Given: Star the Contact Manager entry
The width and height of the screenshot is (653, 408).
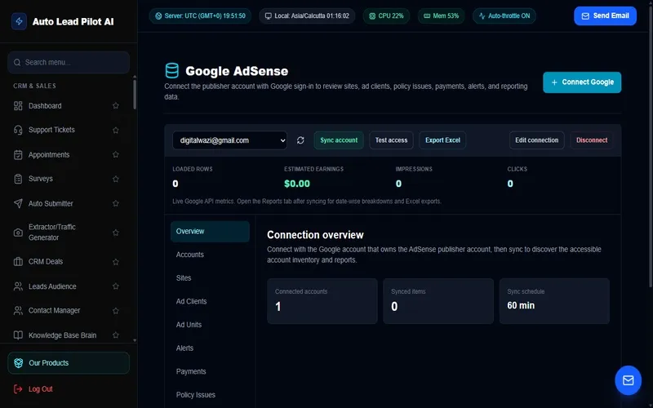Looking at the screenshot, I should [116, 311].
